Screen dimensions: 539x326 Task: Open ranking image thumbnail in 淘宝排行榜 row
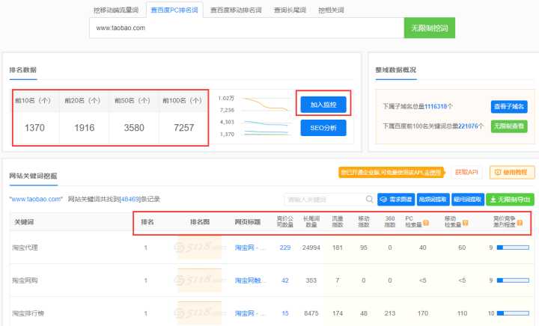point(199,313)
